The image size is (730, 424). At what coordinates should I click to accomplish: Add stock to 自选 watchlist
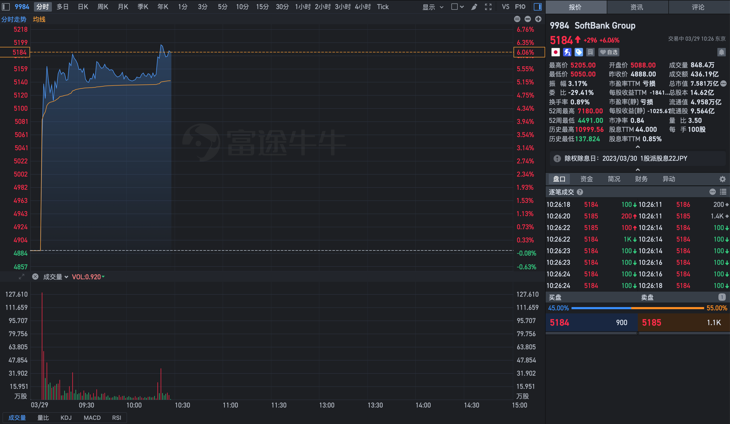click(x=609, y=52)
